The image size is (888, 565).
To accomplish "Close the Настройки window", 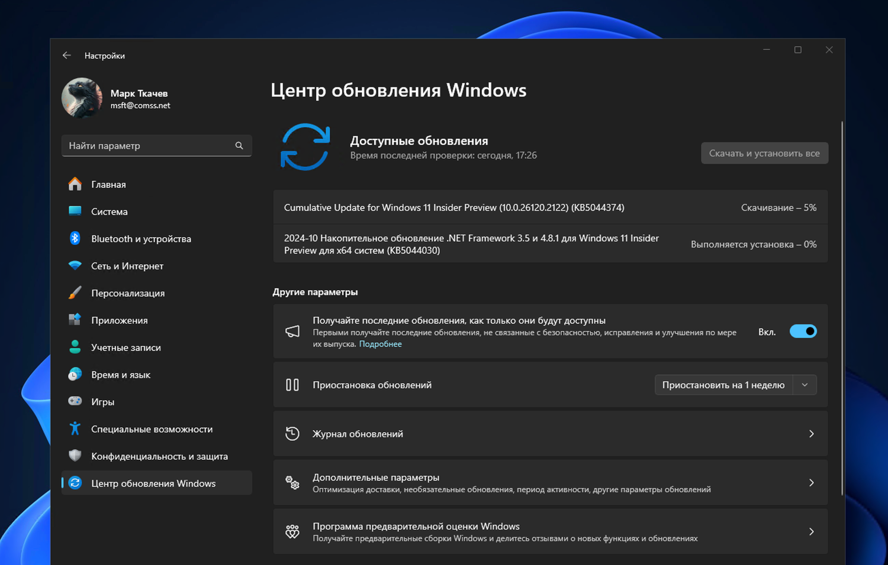I will click(x=829, y=50).
